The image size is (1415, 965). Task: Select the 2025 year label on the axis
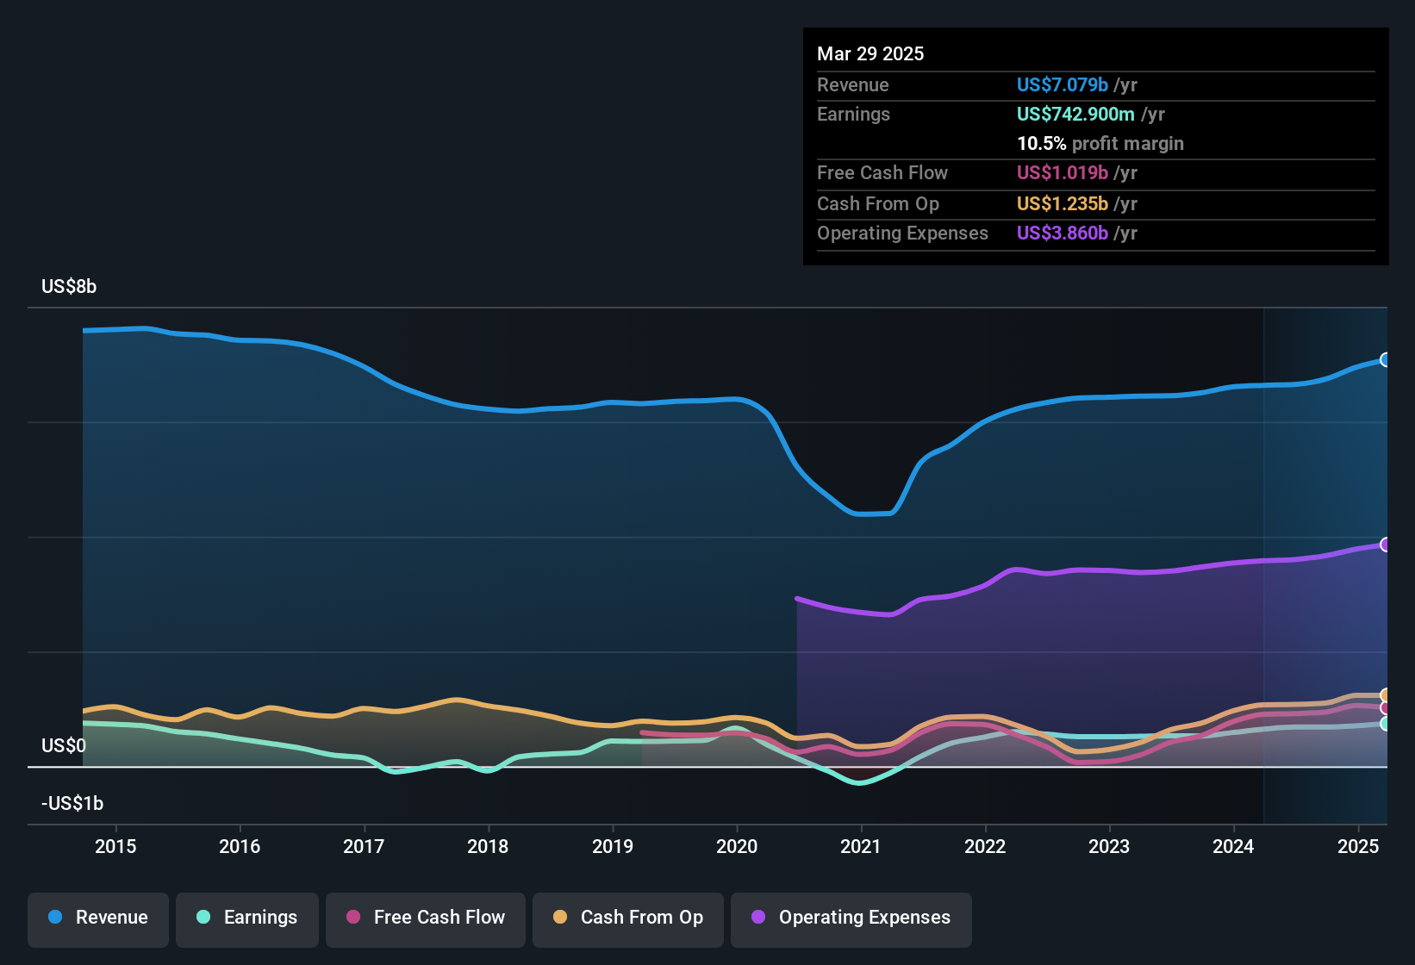(1360, 846)
